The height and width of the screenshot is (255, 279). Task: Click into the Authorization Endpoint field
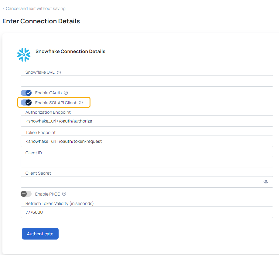point(147,121)
